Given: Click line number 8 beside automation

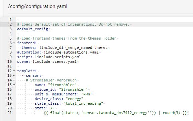Looking at the screenshot, I should click(x=11, y=52).
